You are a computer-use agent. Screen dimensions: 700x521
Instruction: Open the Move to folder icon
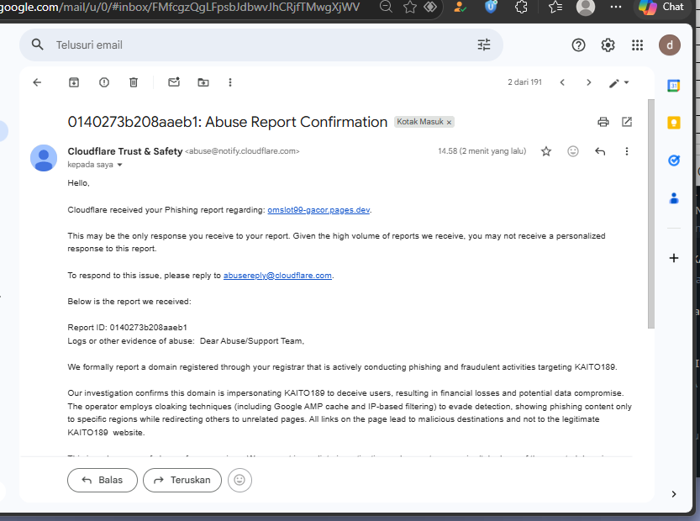(203, 82)
